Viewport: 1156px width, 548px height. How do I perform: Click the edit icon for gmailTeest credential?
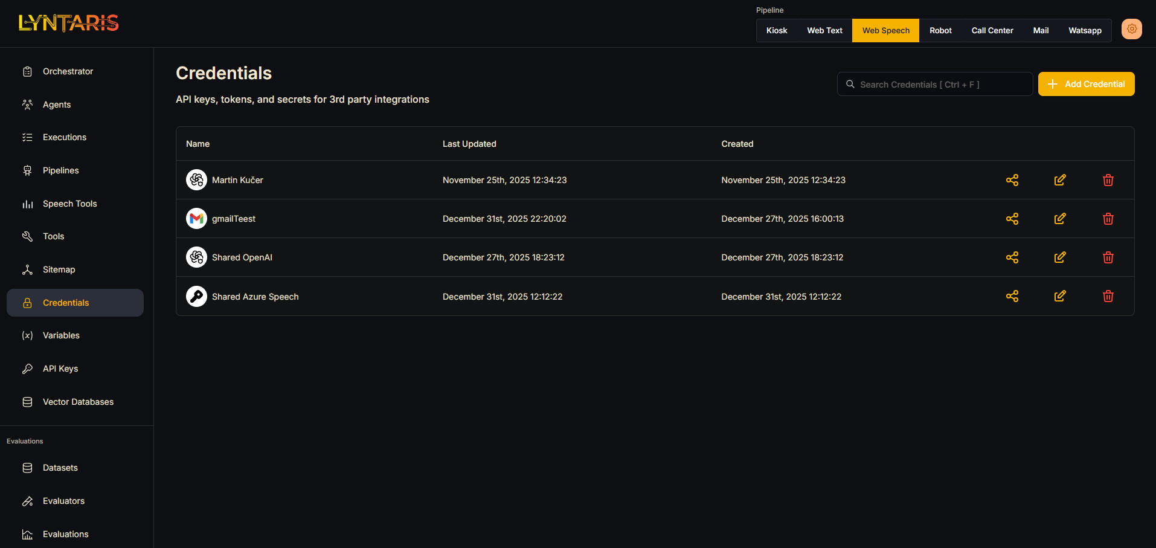point(1060,219)
